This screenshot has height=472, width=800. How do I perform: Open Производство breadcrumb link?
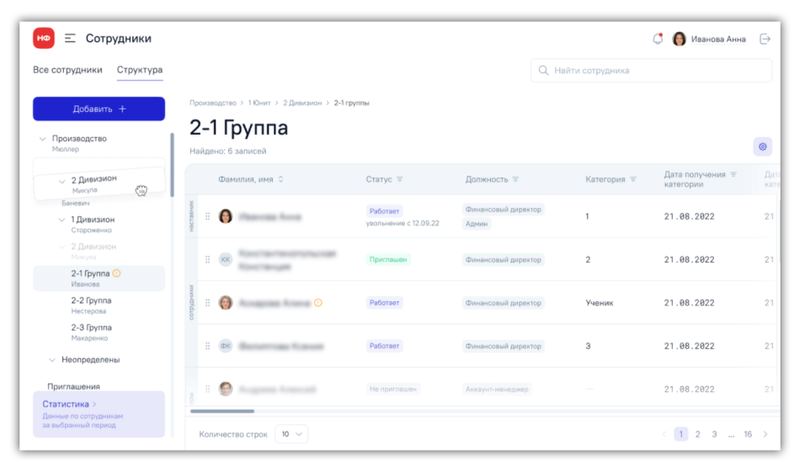pos(213,103)
